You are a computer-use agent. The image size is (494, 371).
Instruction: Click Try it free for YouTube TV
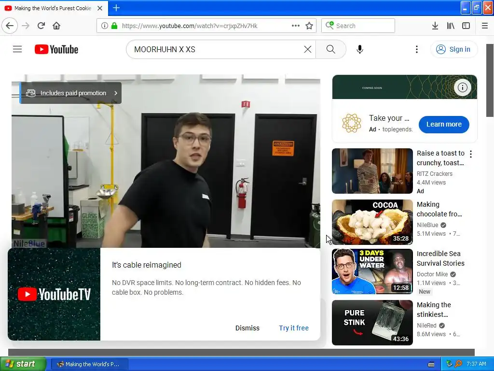[294, 328]
